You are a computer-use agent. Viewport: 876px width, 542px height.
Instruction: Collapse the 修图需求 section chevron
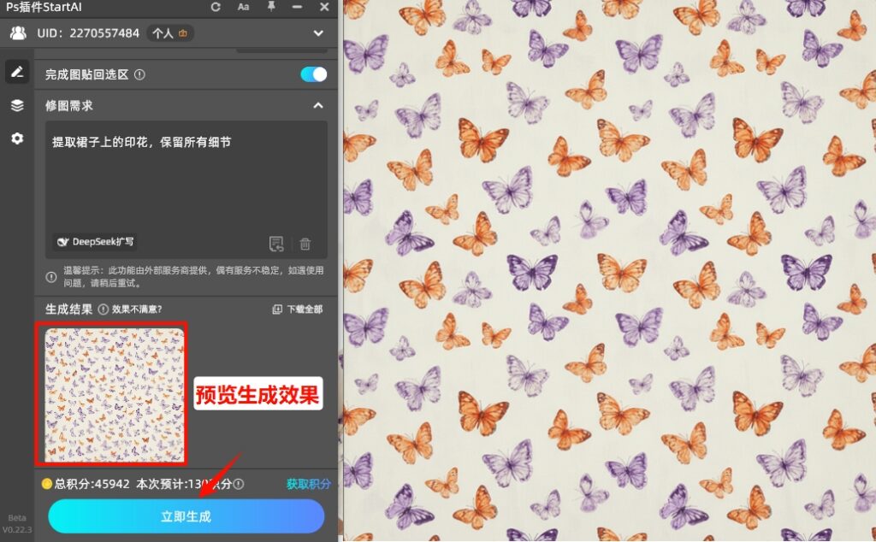[317, 106]
